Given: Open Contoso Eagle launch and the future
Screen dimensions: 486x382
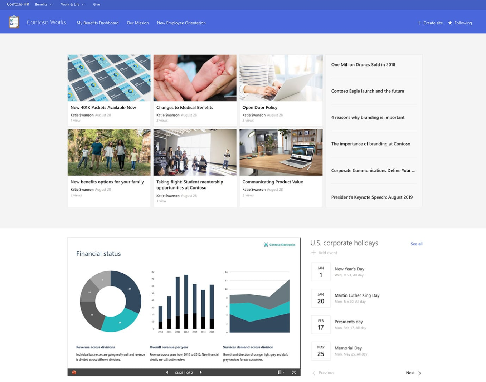Looking at the screenshot, I should (368, 91).
